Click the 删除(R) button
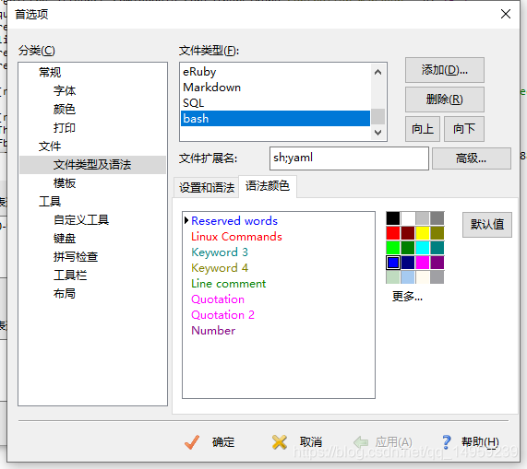The width and height of the screenshot is (527, 469). [x=444, y=100]
